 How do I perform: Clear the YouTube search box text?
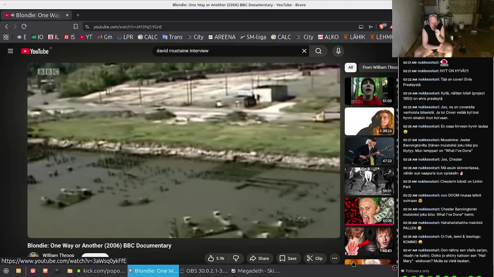pyautogui.click(x=304, y=51)
